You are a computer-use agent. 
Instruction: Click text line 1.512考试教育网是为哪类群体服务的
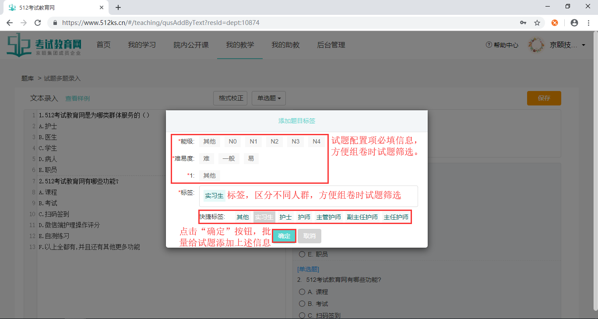94,115
